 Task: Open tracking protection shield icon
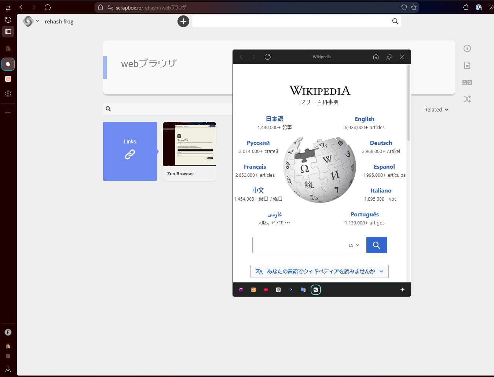(404, 7)
